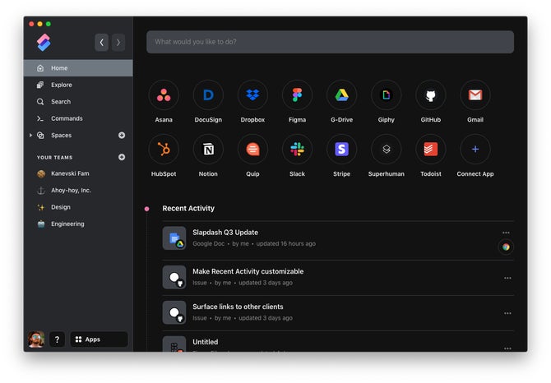Navigate forward with the right chevron button

118,43
